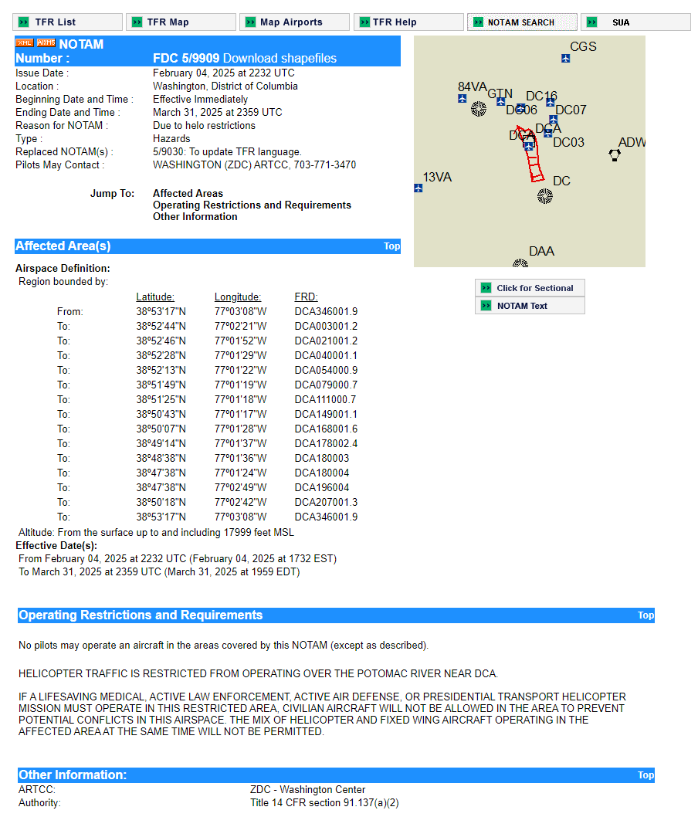698x817 pixels.
Task: Jump to Other Information link
Action: [195, 216]
